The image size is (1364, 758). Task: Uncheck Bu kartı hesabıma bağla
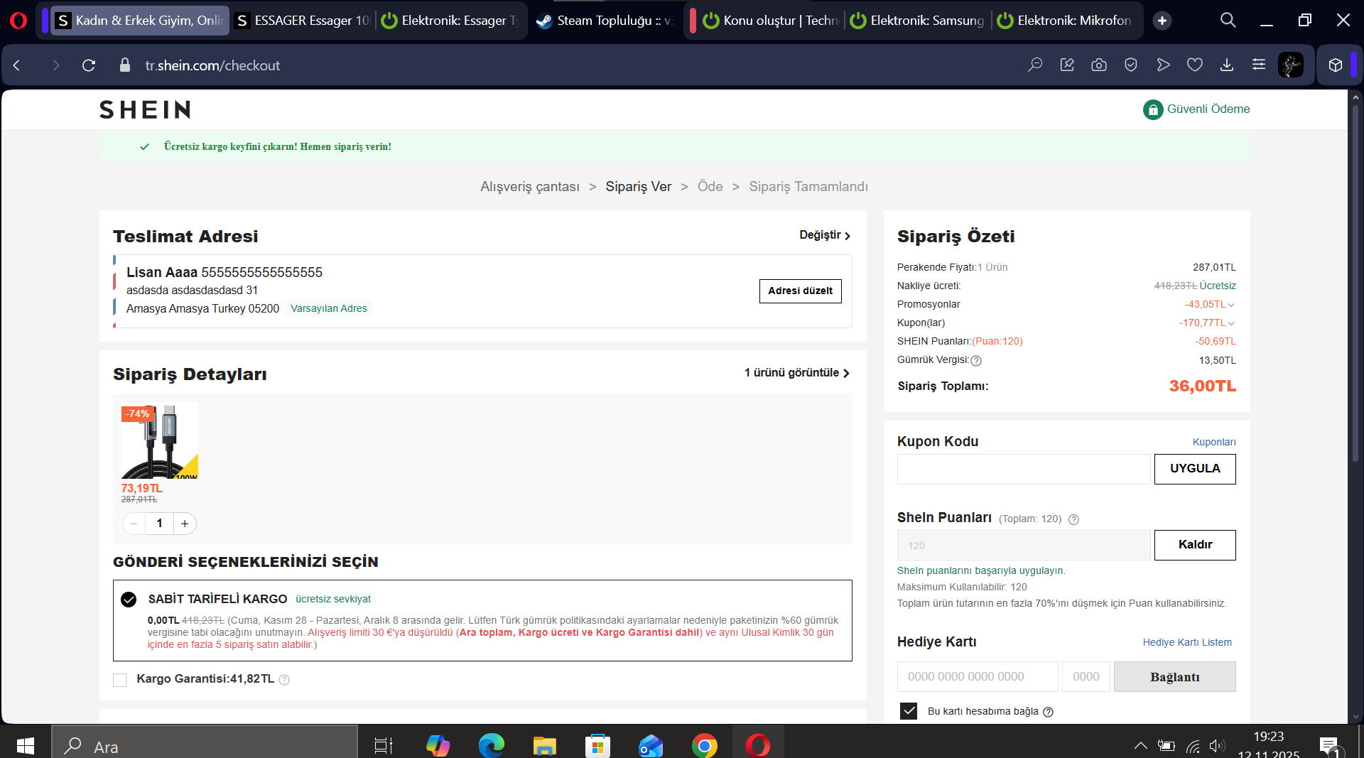tap(909, 711)
